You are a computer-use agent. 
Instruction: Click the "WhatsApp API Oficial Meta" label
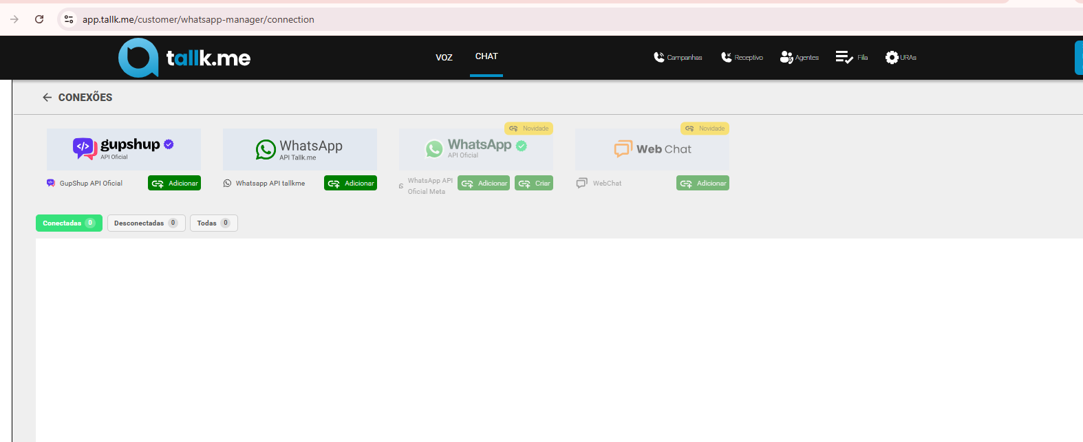click(430, 186)
